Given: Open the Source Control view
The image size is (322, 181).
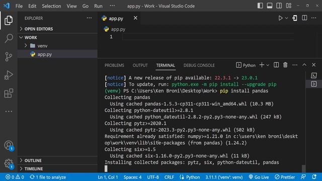Looking at the screenshot, I should pos(9,57).
